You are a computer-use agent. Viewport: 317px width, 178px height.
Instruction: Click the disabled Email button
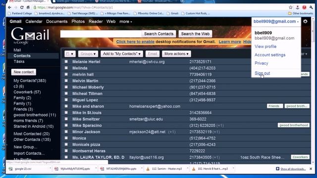tap(153, 54)
